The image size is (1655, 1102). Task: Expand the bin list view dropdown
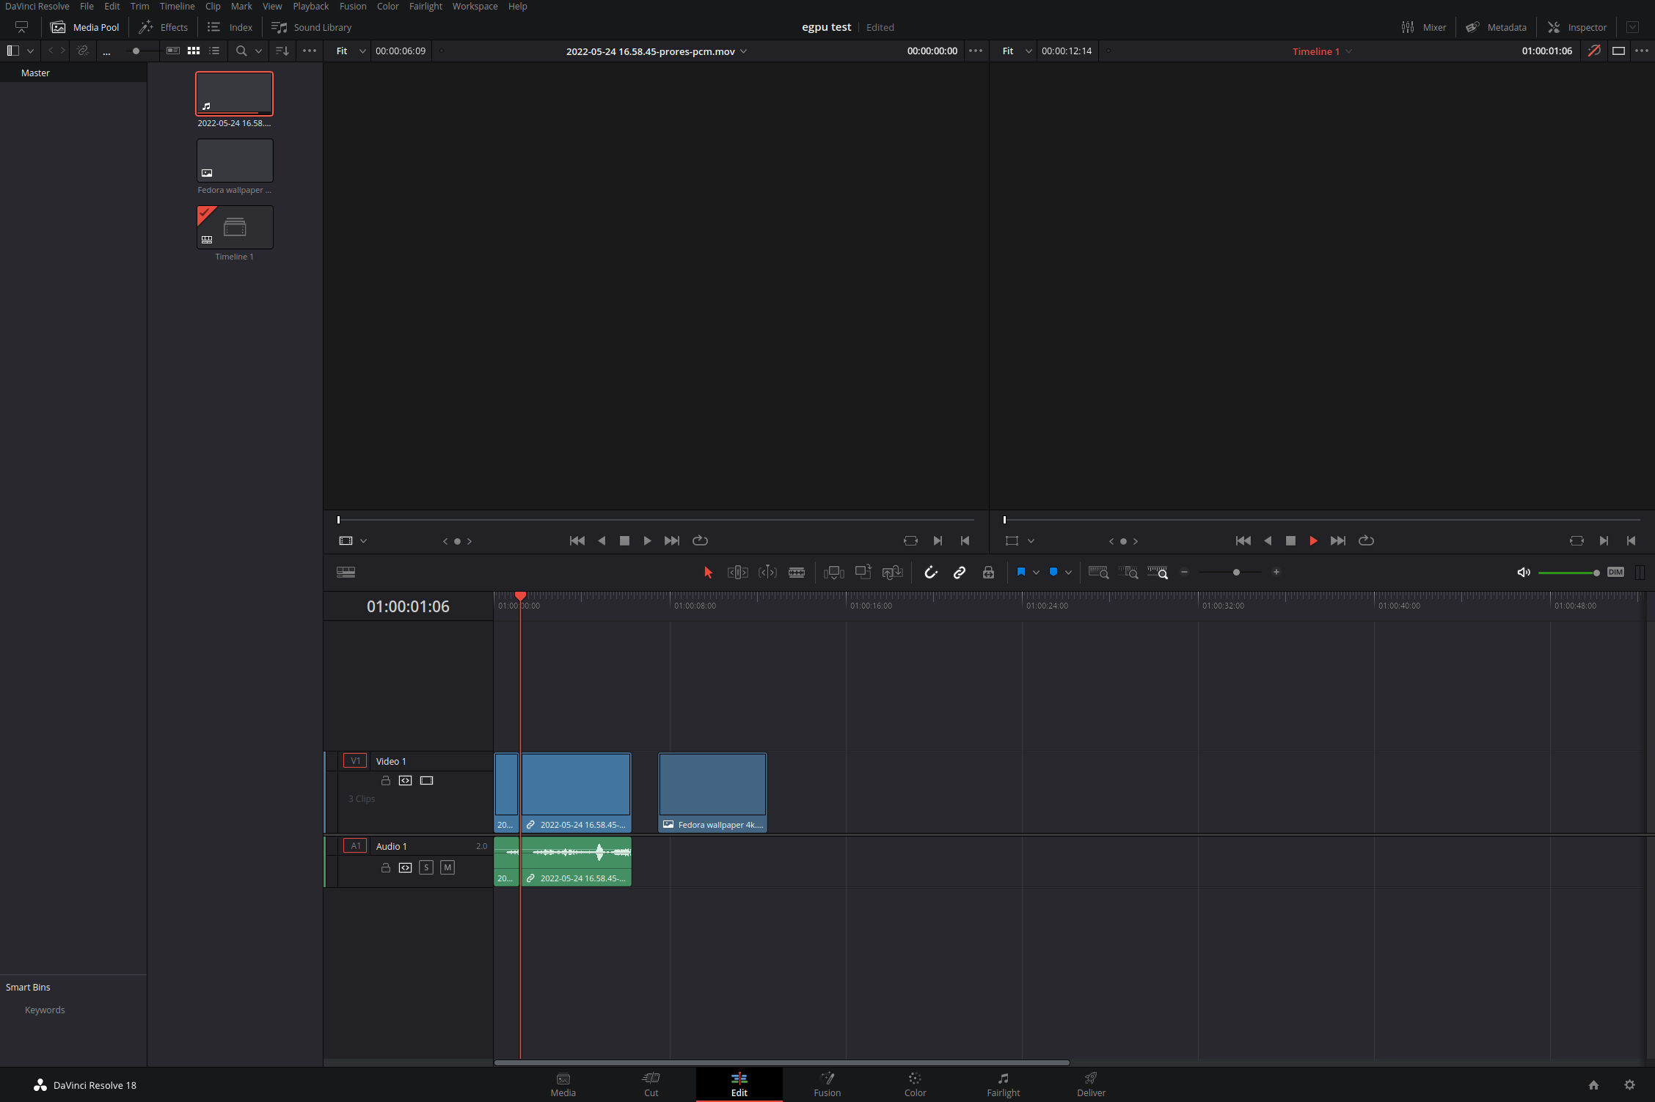click(x=30, y=51)
